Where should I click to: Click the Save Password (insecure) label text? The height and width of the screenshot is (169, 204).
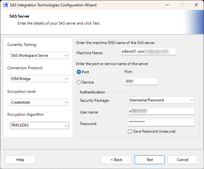(154, 131)
